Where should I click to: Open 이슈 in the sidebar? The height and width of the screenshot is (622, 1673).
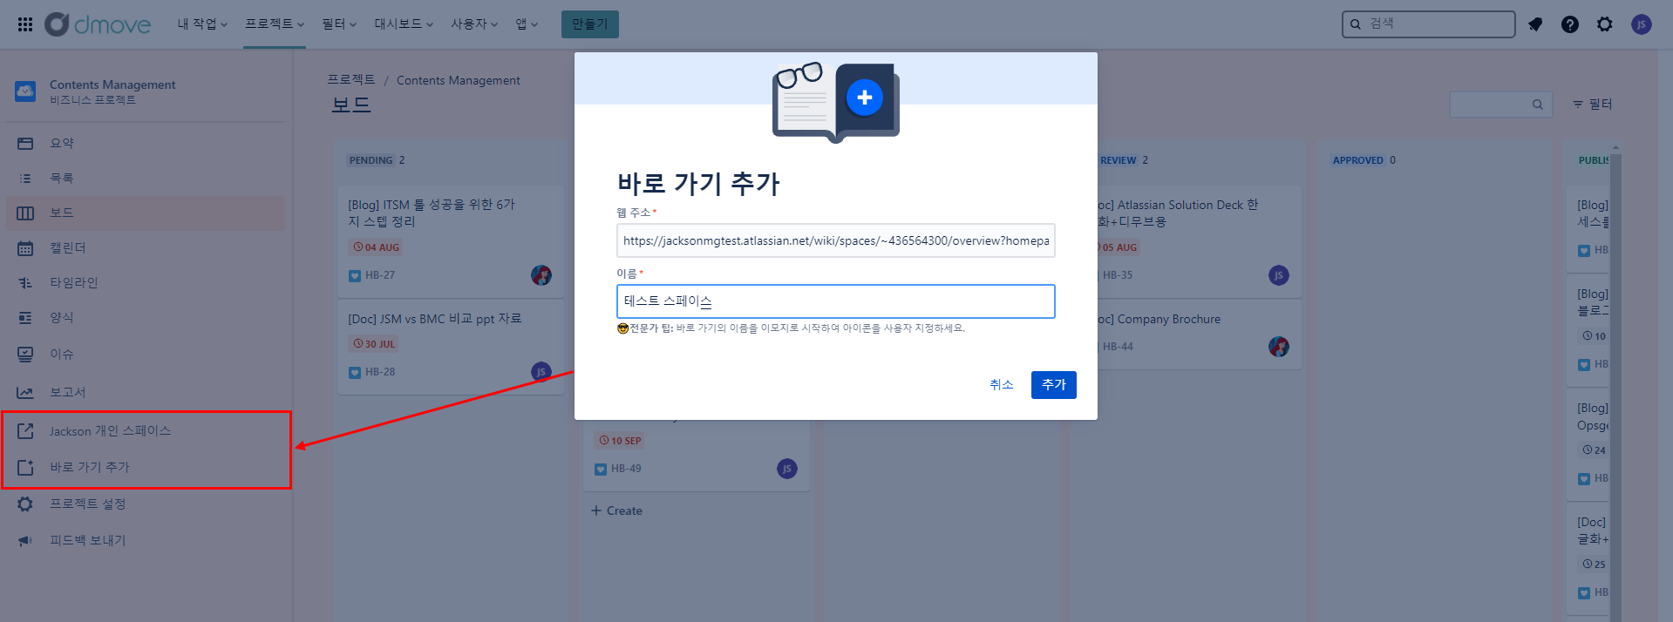click(x=146, y=354)
